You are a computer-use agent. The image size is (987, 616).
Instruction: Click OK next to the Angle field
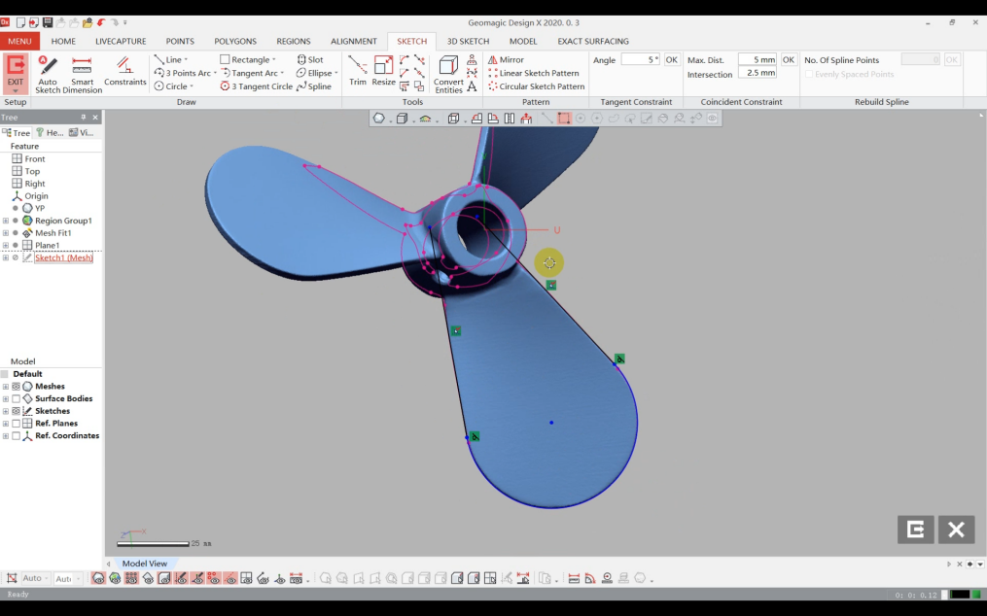[x=671, y=59]
